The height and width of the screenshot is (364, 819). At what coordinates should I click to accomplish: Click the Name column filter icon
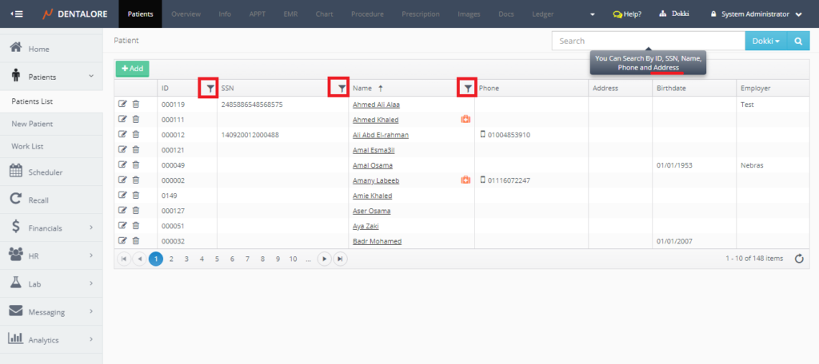tap(467, 88)
